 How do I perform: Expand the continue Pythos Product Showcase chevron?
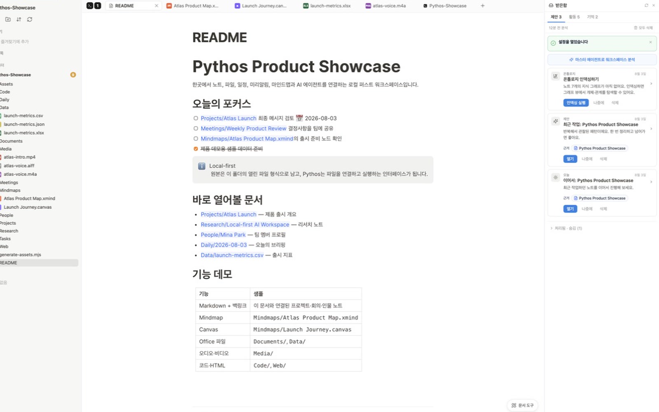coord(651,182)
